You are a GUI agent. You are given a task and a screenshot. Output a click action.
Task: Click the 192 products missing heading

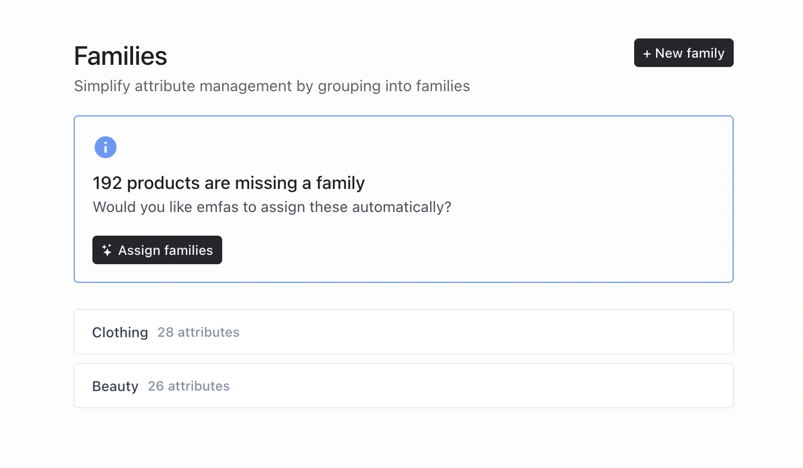[x=228, y=183]
